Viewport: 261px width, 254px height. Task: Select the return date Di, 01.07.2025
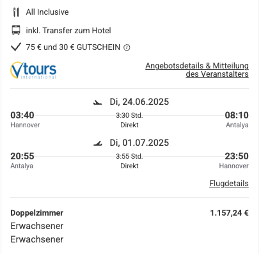(x=139, y=143)
